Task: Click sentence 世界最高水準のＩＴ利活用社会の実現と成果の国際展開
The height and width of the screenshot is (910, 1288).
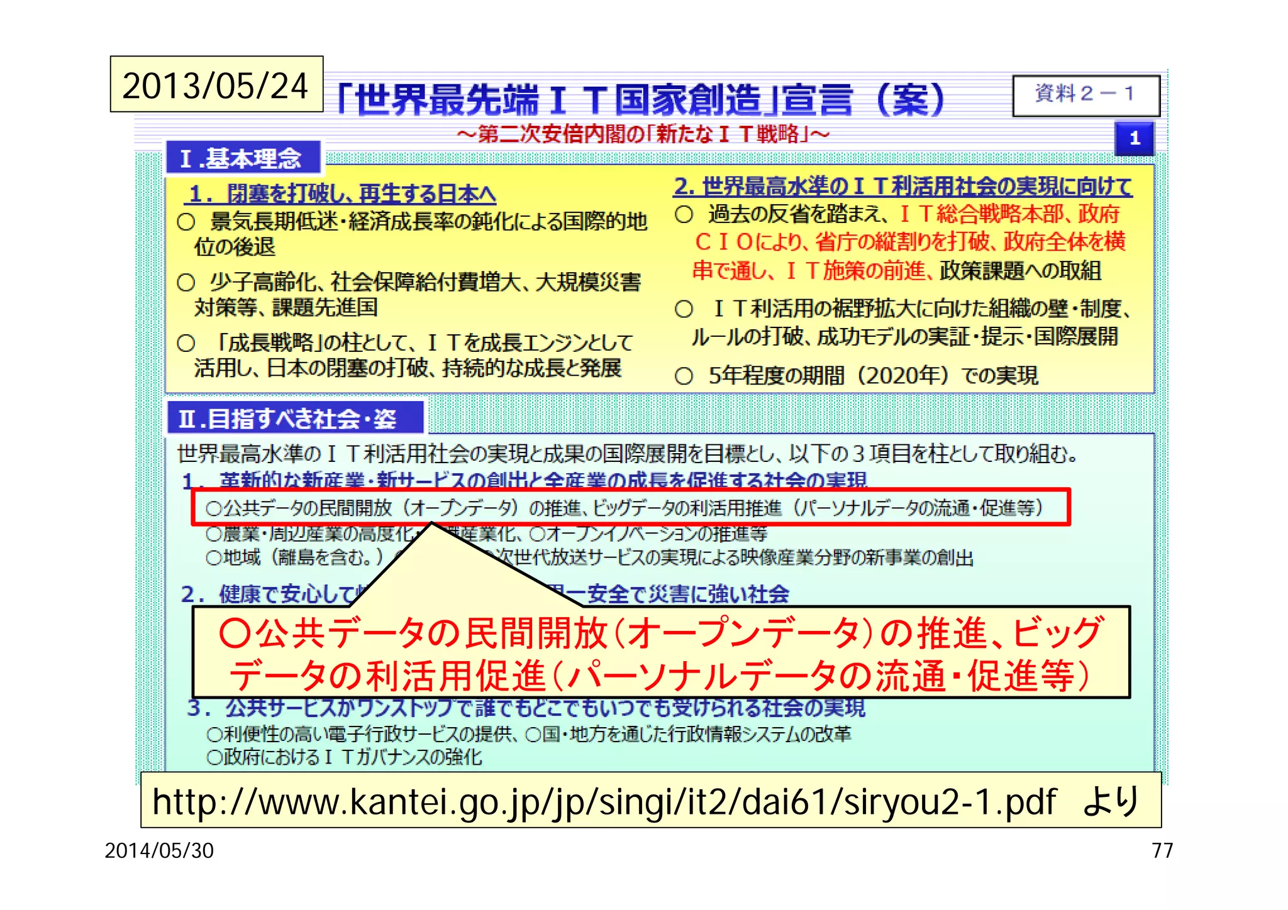Action: pyautogui.click(x=627, y=453)
